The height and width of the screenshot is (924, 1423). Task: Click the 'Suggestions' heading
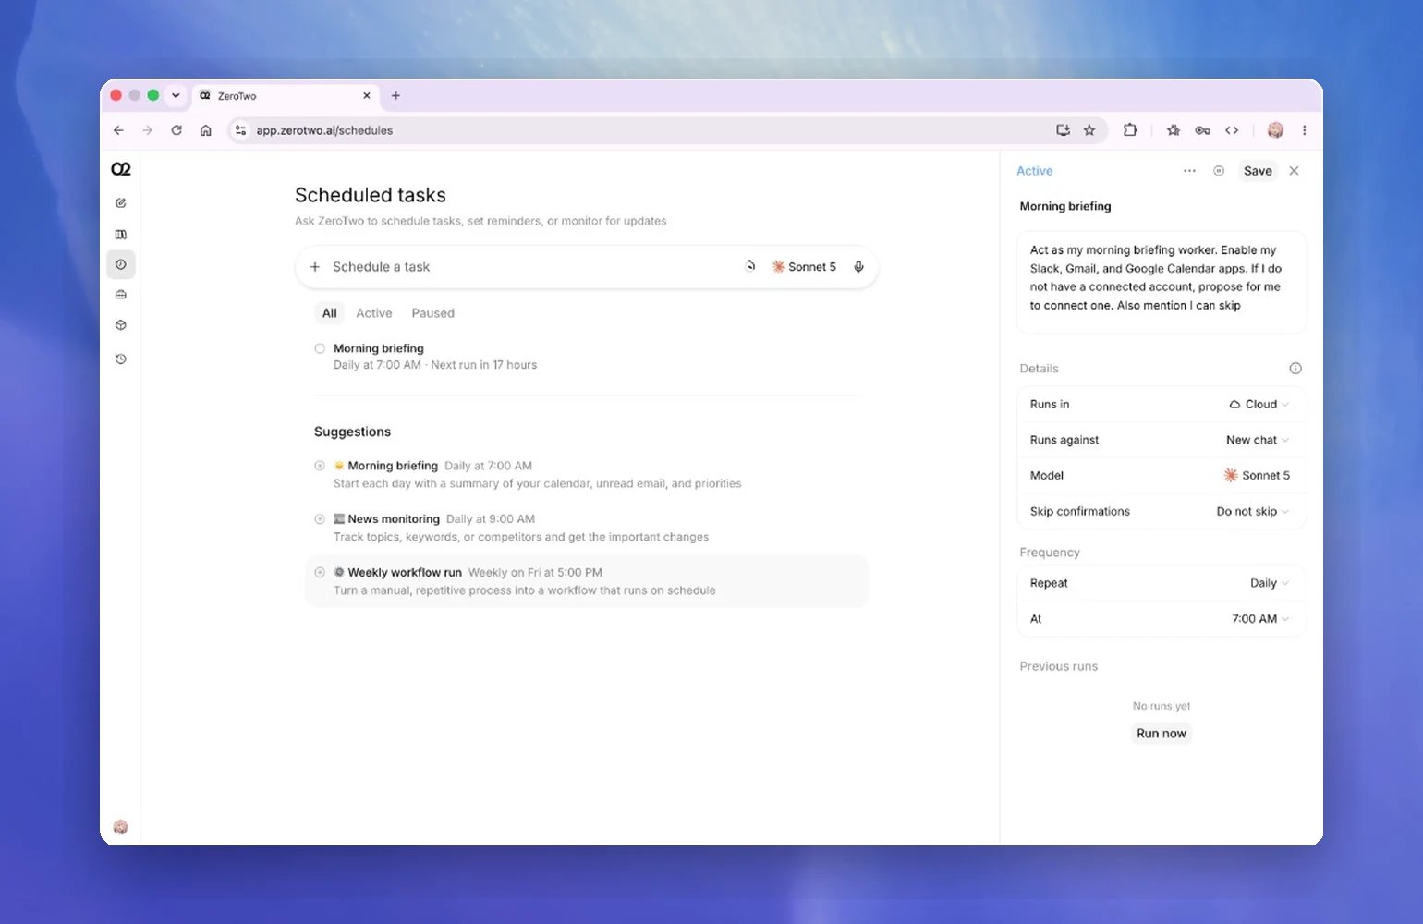click(x=352, y=432)
